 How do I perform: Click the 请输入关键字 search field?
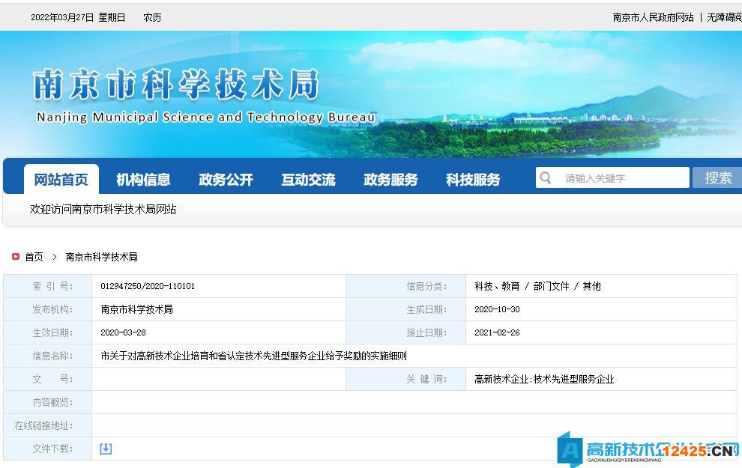pyautogui.click(x=622, y=178)
